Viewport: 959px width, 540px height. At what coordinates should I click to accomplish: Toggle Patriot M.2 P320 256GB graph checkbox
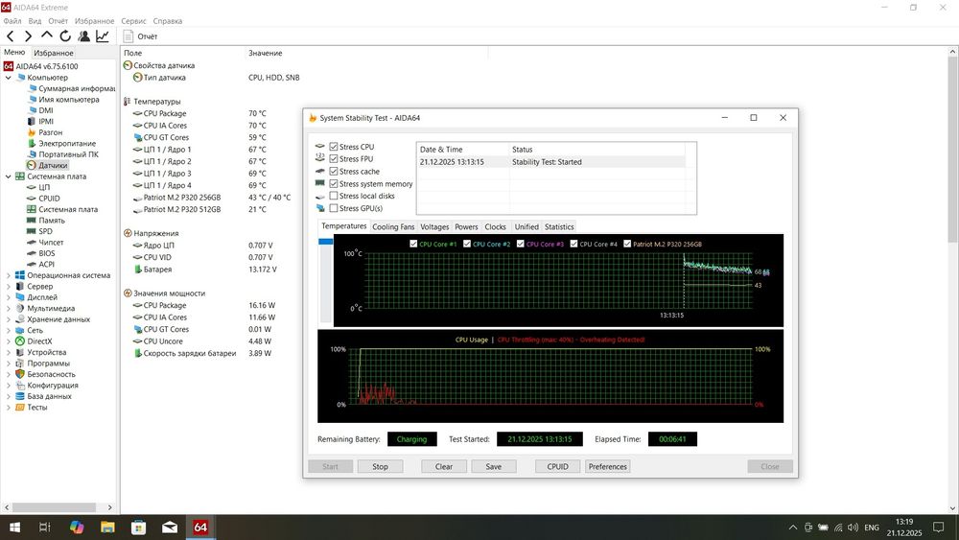(627, 244)
